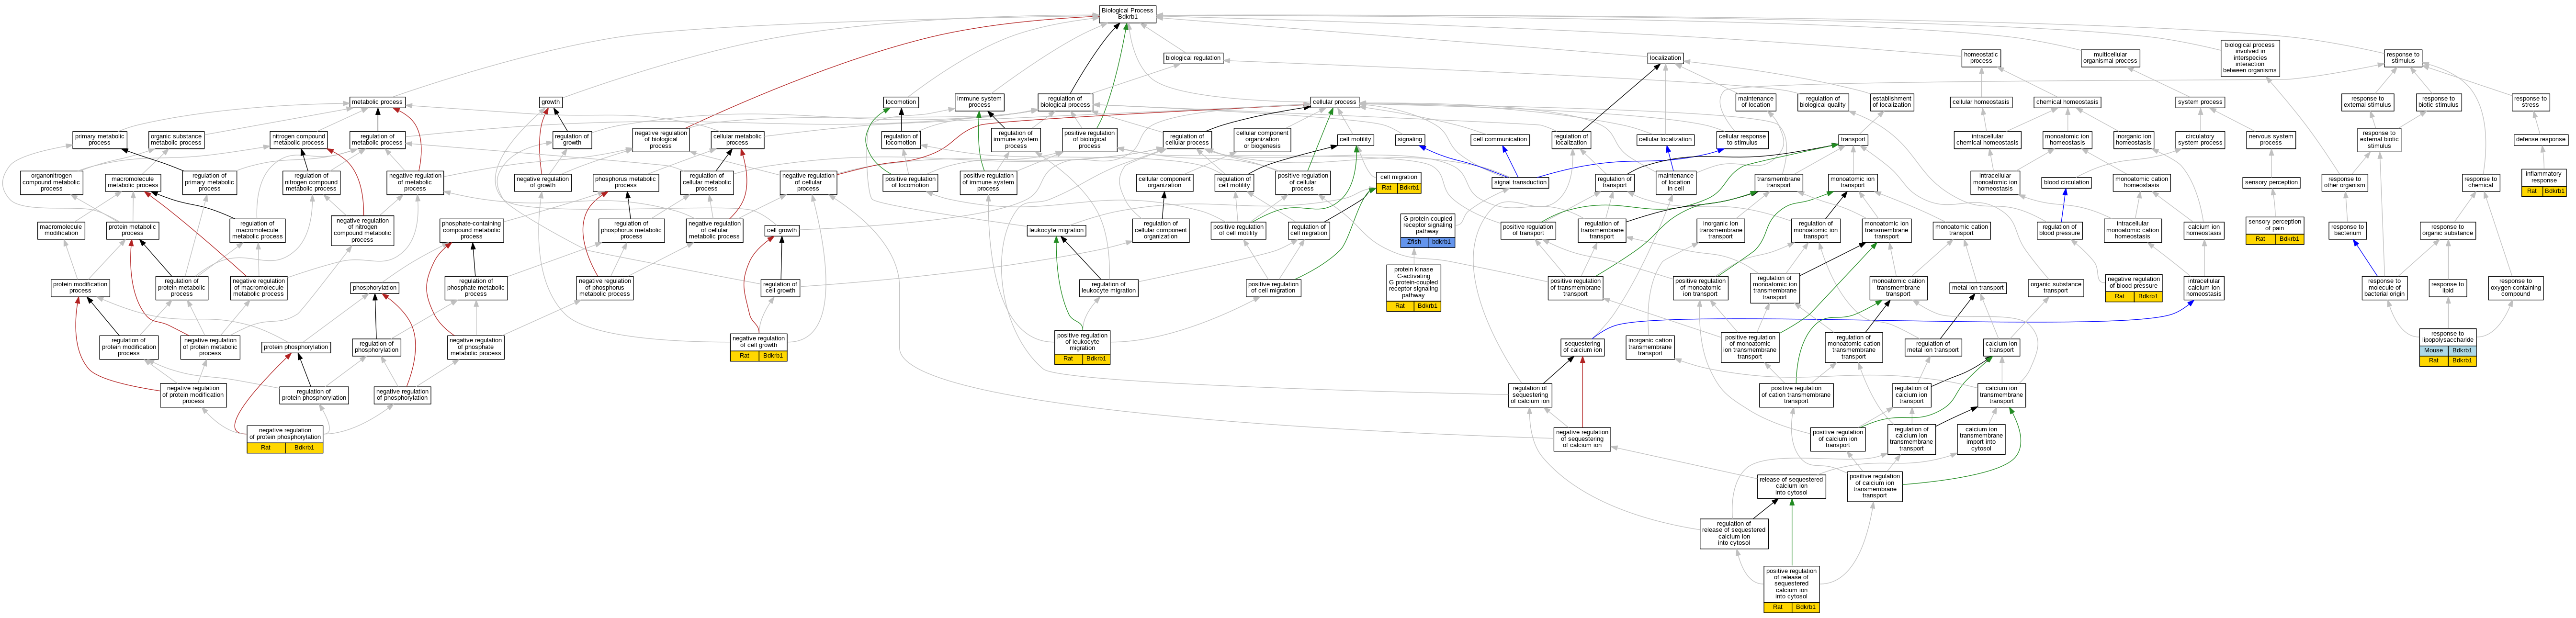This screenshot has width=2576, height=618.
Task: Click the 'circulatory system process' node
Action: pyautogui.click(x=2200, y=140)
